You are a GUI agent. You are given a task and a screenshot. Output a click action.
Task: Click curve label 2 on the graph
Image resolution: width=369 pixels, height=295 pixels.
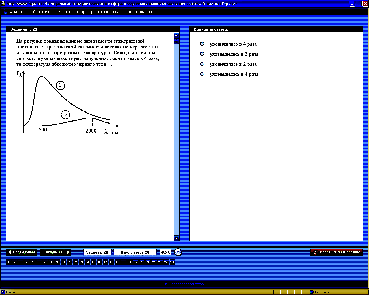coord(66,115)
